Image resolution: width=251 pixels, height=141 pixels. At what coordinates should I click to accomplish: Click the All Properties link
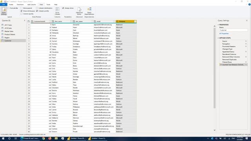(x=224, y=34)
